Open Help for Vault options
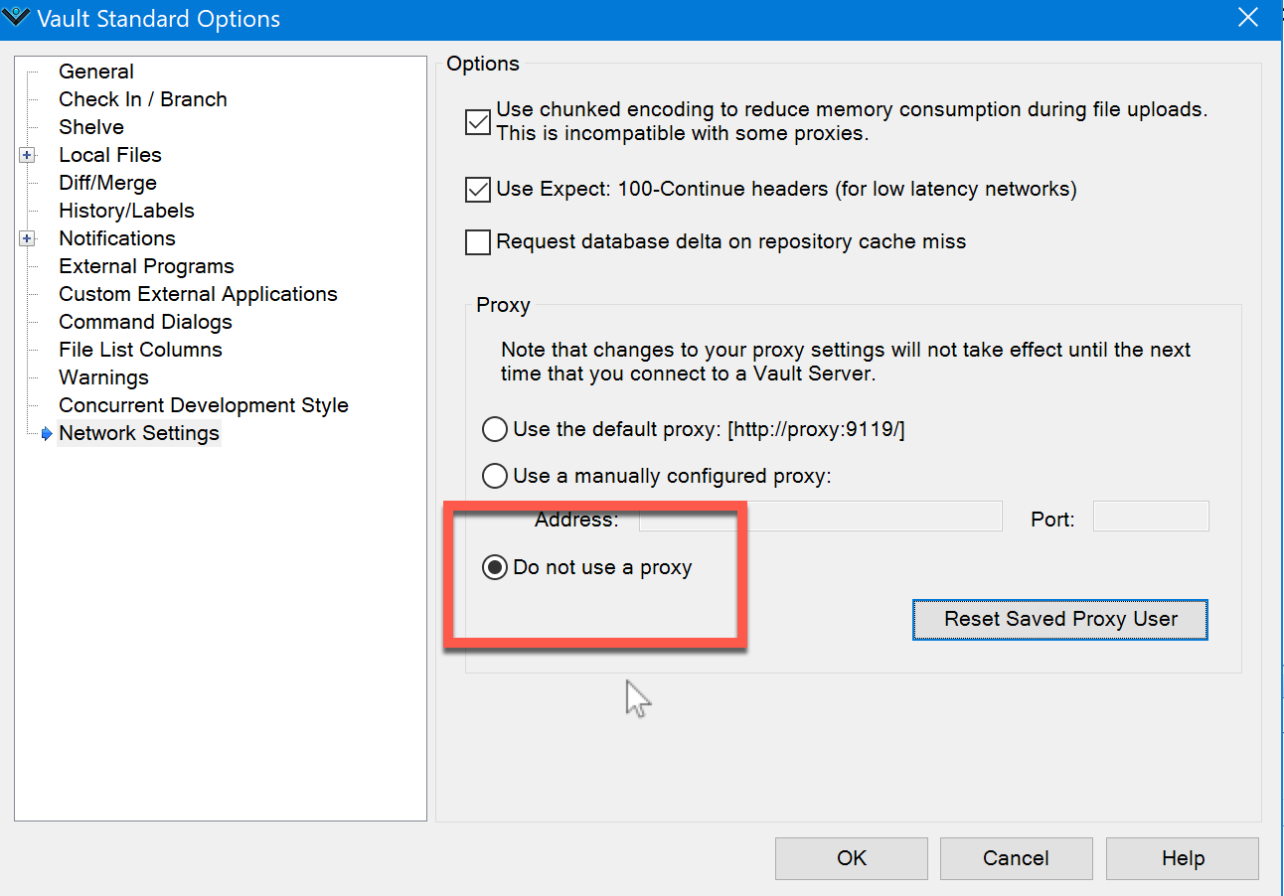Viewport: 1284px width, 896px height. 1183,858
